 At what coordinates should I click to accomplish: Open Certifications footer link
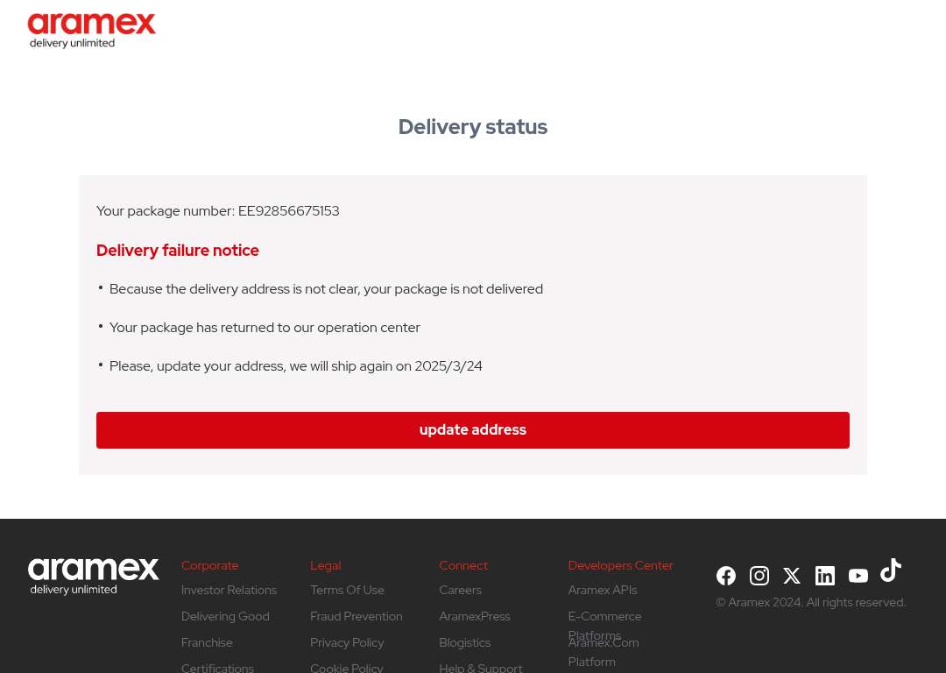click(217, 668)
